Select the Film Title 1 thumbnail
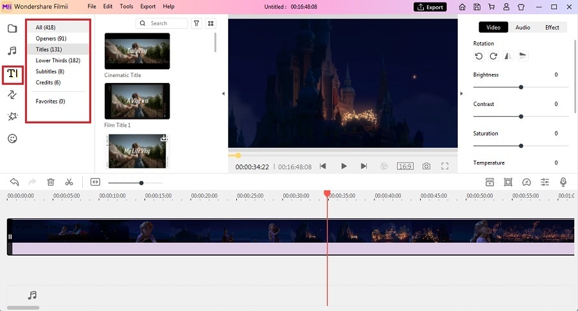Viewport: 578px width, 311px height. click(x=137, y=101)
